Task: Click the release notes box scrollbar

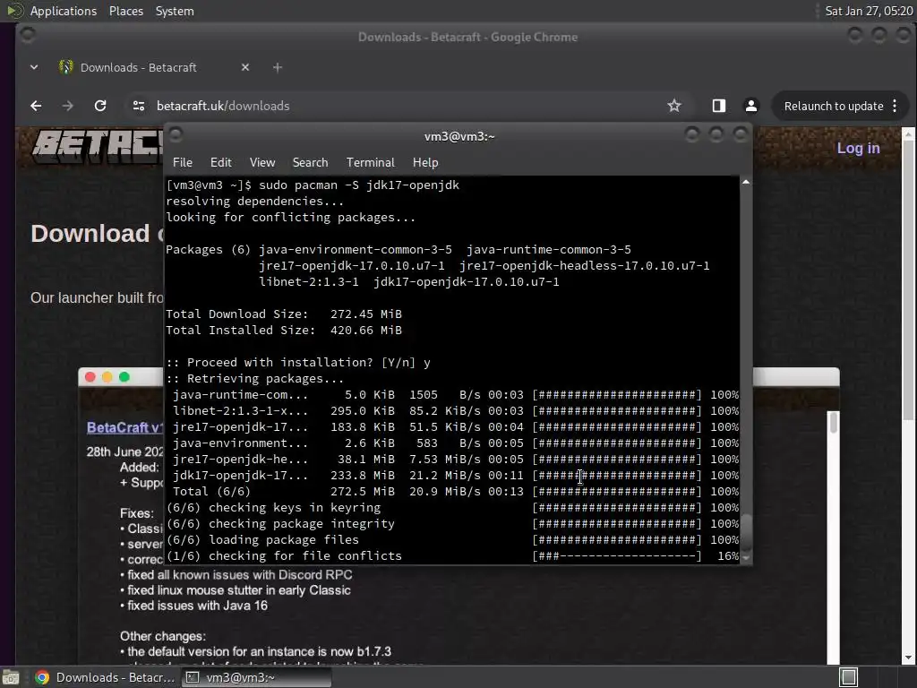Action: [834, 423]
